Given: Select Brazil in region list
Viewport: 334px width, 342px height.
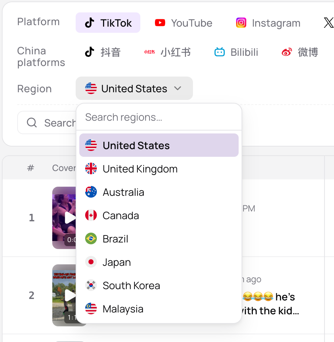Looking at the screenshot, I should click(x=159, y=238).
